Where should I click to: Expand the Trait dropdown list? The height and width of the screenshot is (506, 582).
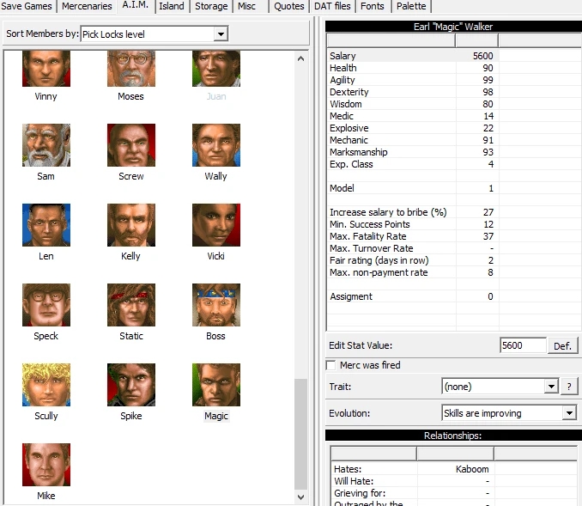(x=551, y=387)
